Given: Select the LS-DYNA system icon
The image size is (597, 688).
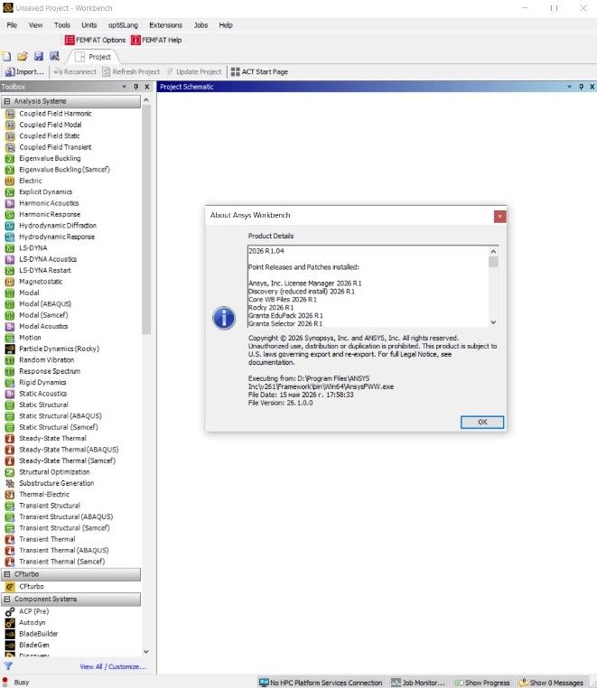Looking at the screenshot, I should [x=10, y=248].
